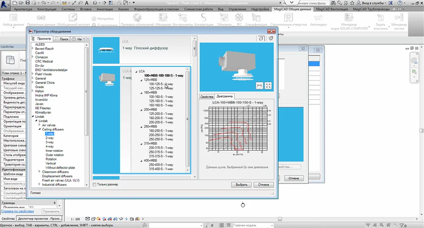Expand the Halton manufacturer node
424x228 pixels.
(33, 91)
